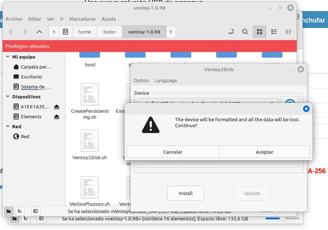Eject the 61E61A3E device
Viewport: 328px width, 230px height.
[x=57, y=107]
